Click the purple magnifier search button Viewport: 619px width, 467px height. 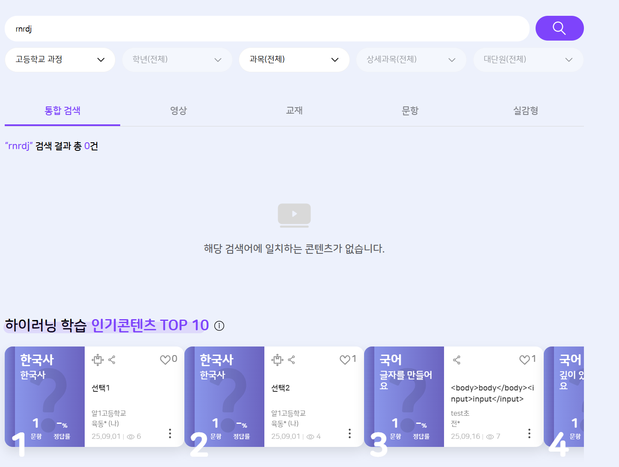[x=560, y=28]
